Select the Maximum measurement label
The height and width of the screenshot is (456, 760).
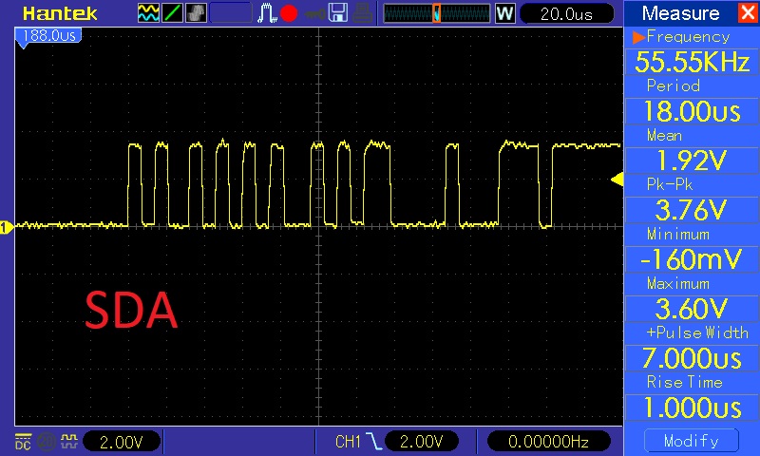tap(678, 283)
